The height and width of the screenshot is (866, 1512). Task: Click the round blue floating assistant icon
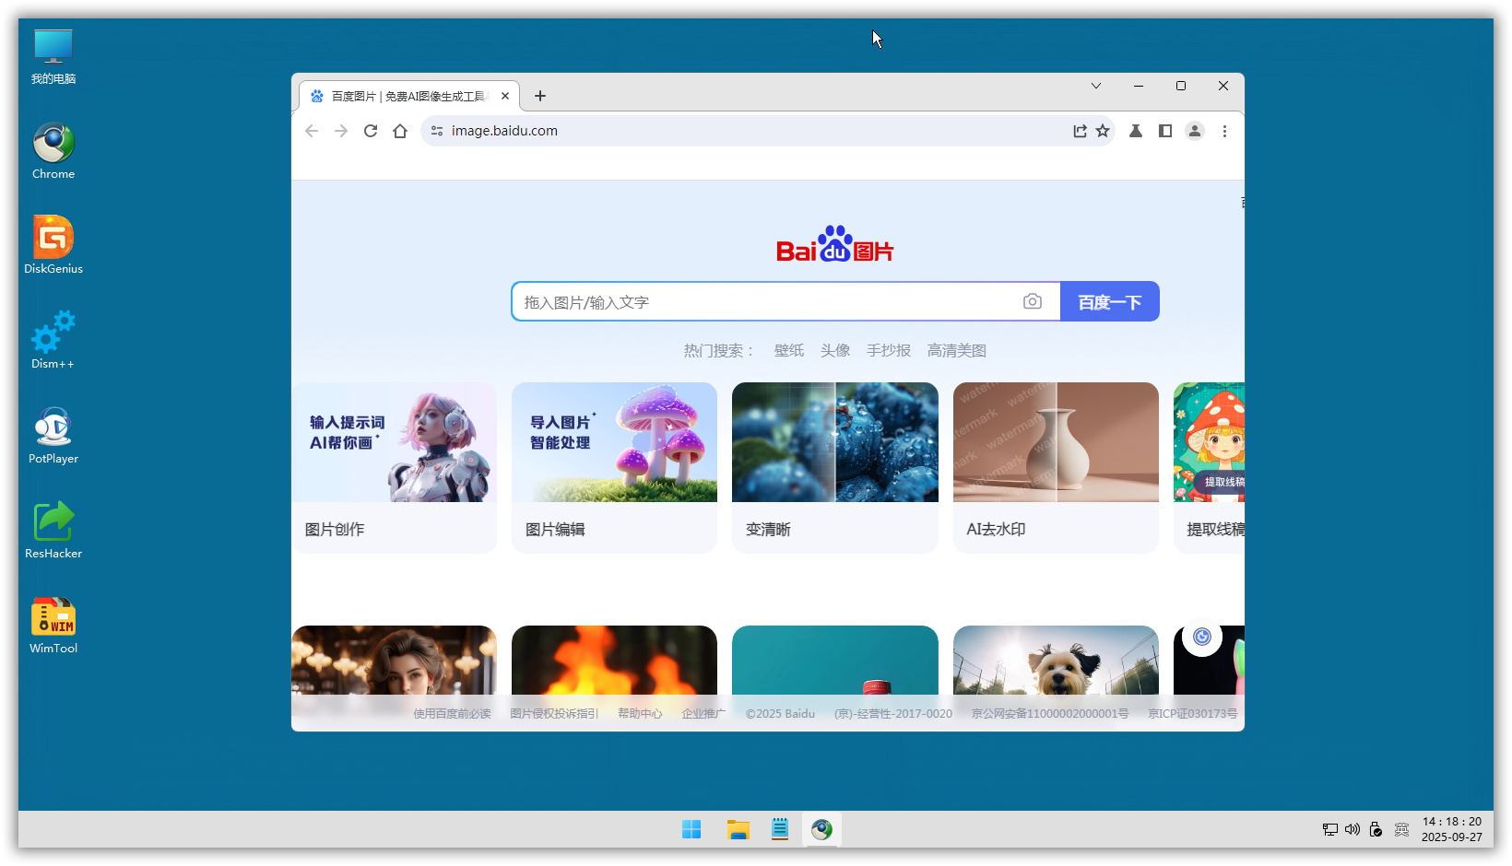(x=1202, y=637)
